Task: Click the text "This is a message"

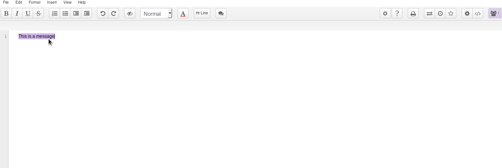Action: point(36,36)
